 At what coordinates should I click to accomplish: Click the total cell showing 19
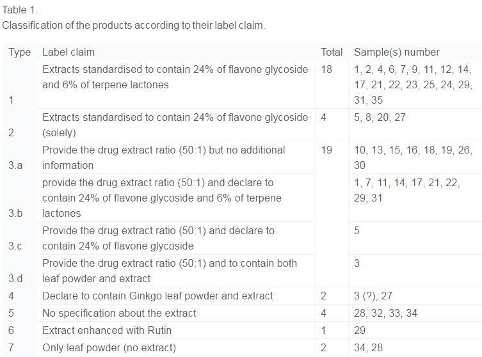(326, 150)
